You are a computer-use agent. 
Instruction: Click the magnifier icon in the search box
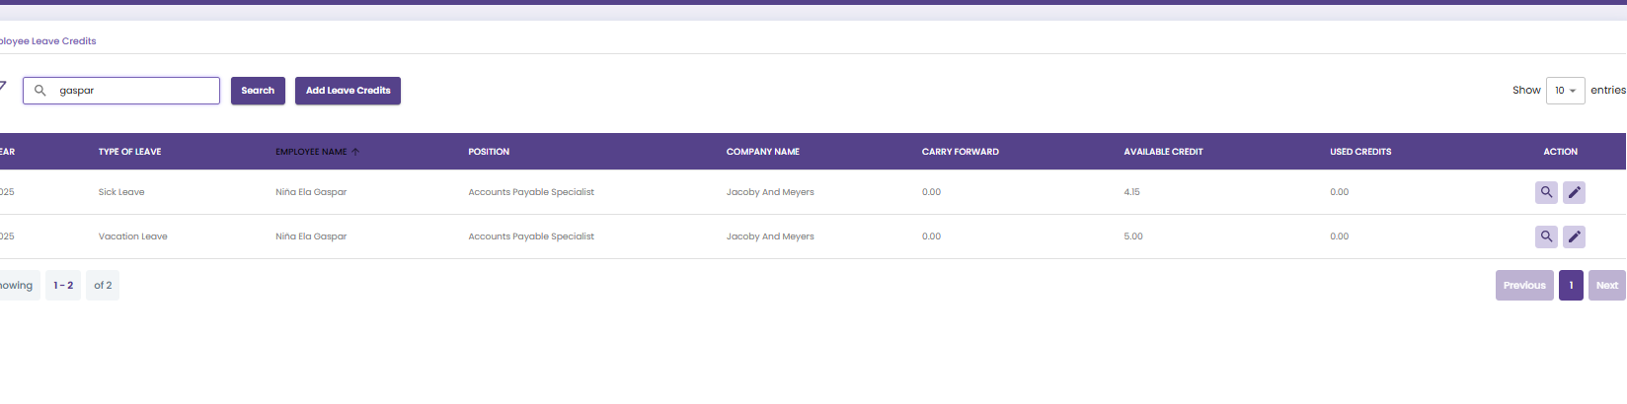(x=40, y=91)
